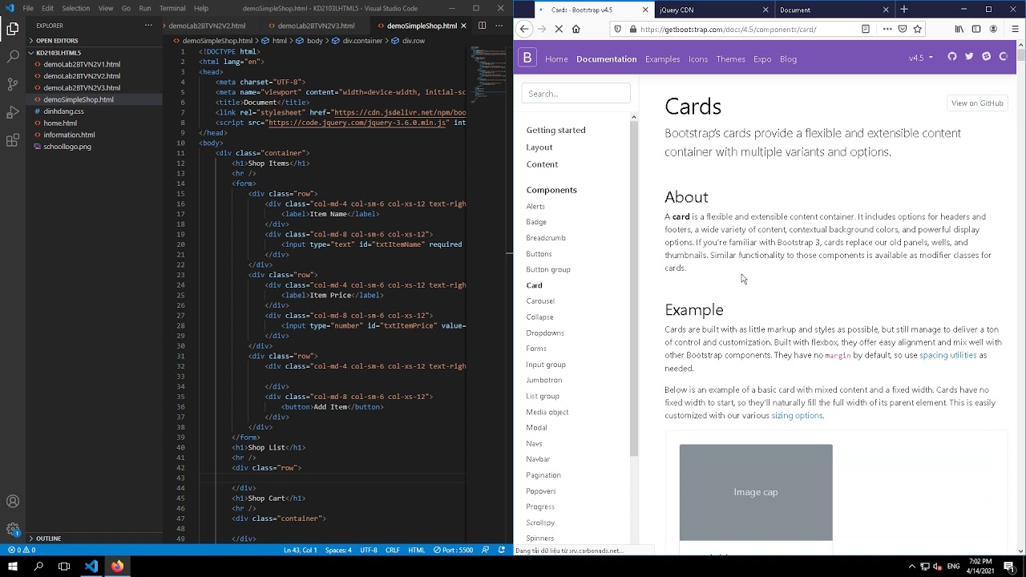Open Bootstrap Slack icon link

point(986,57)
